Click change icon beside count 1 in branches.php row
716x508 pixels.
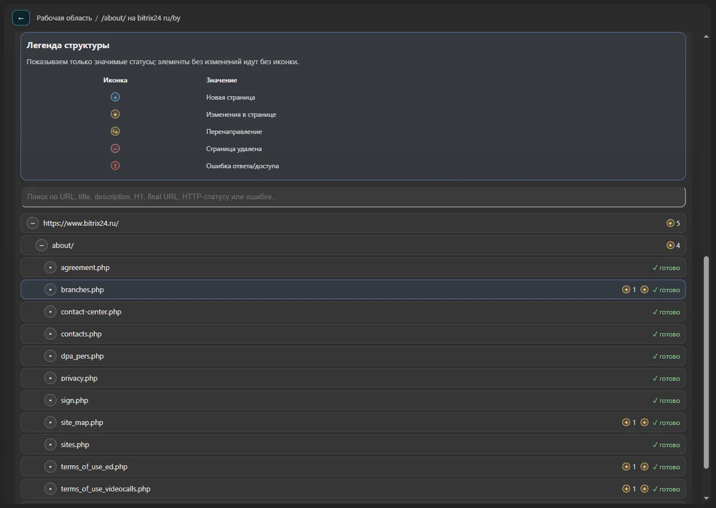point(626,289)
